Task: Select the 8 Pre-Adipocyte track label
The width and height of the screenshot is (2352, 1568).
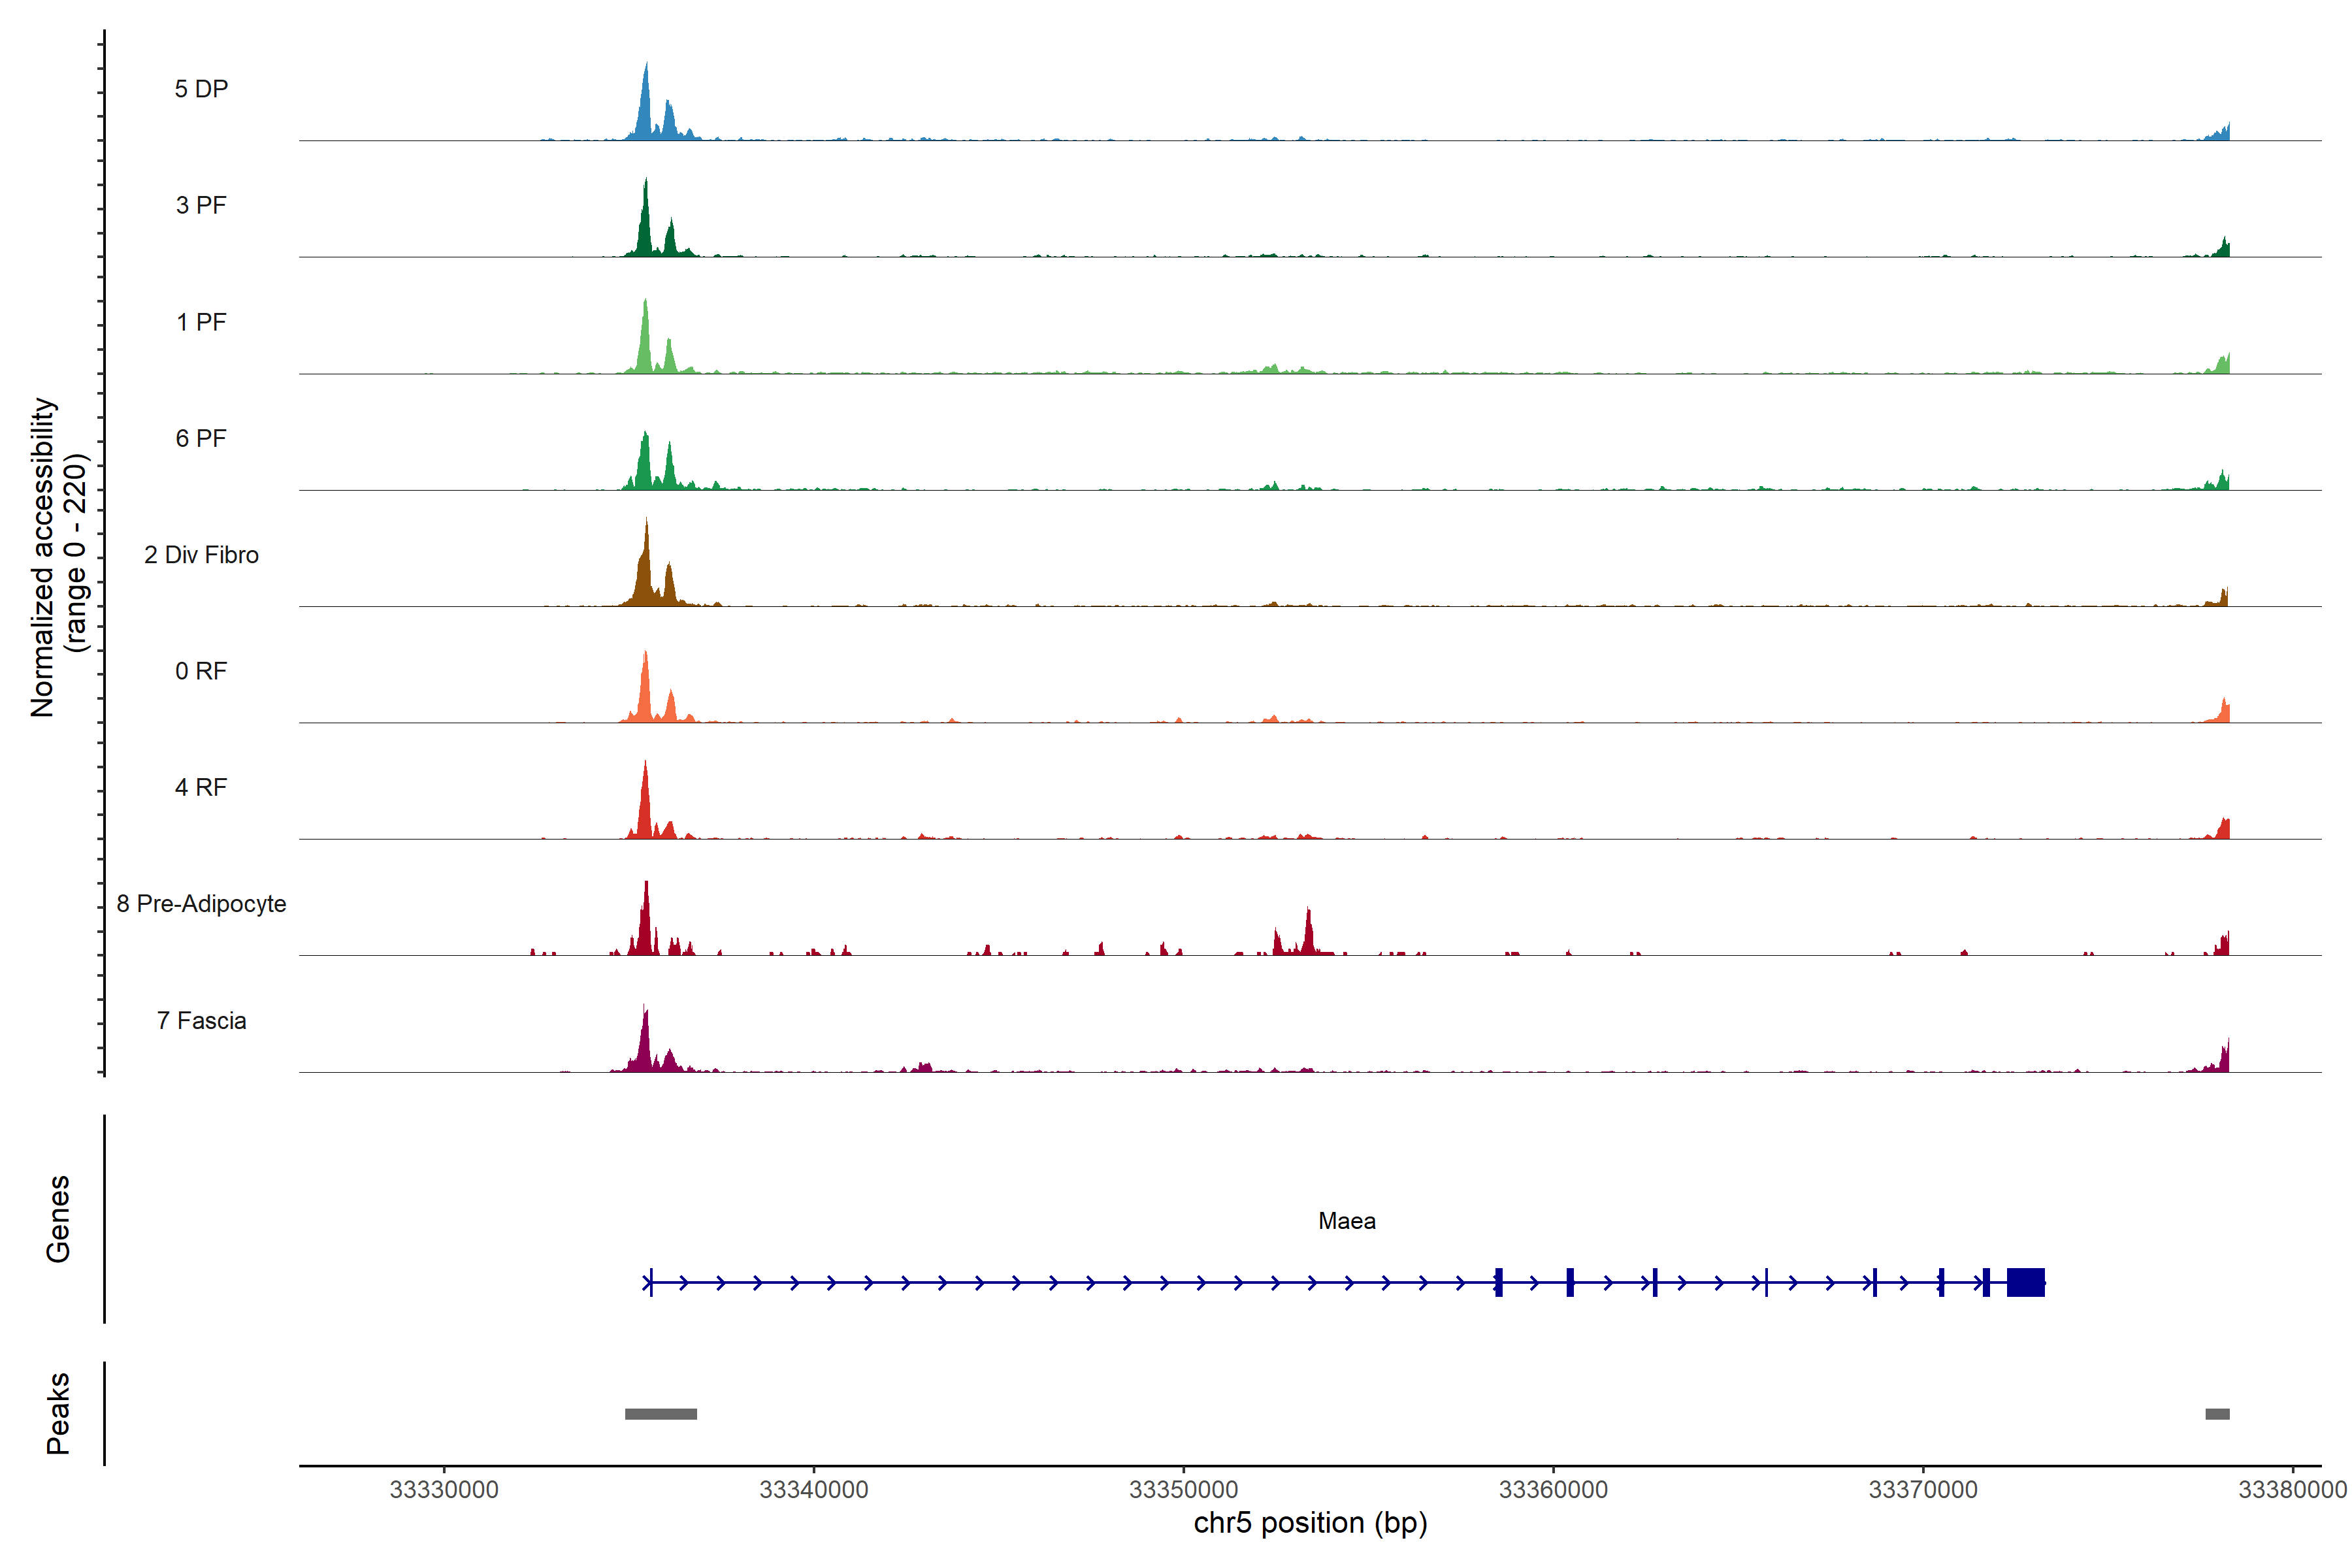Action: click(x=201, y=904)
